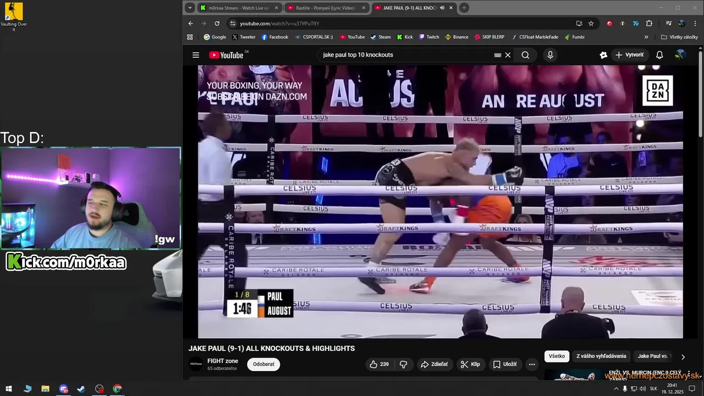Open options for ENŽL vs. Murcin video
Viewport: 704px width, 396px height.
(689, 374)
